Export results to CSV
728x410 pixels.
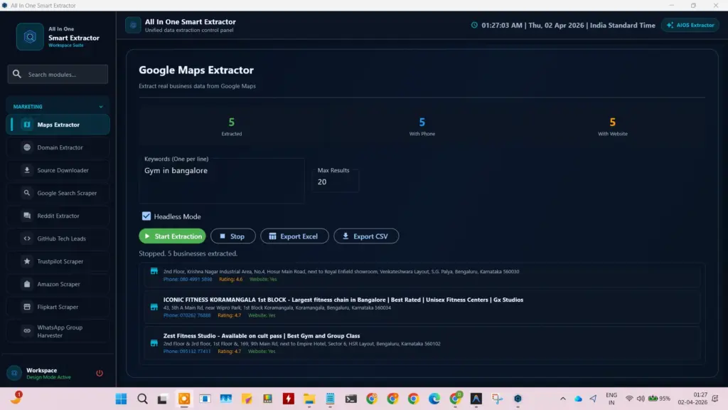coord(366,236)
